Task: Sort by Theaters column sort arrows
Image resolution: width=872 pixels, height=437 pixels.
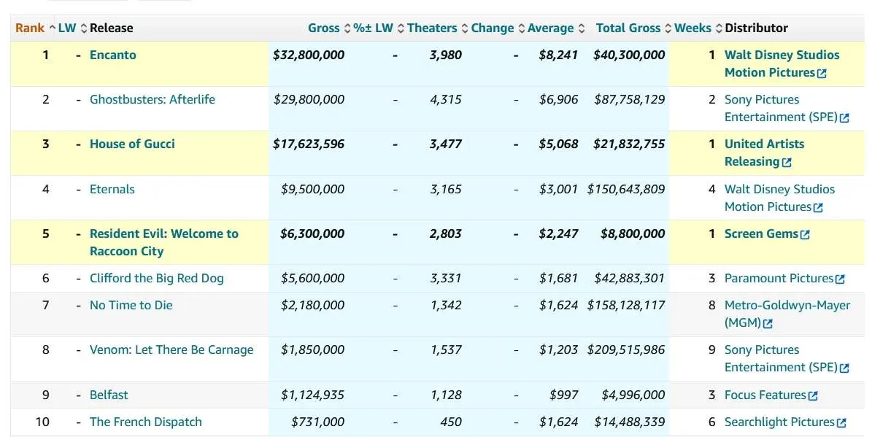Action: [464, 28]
